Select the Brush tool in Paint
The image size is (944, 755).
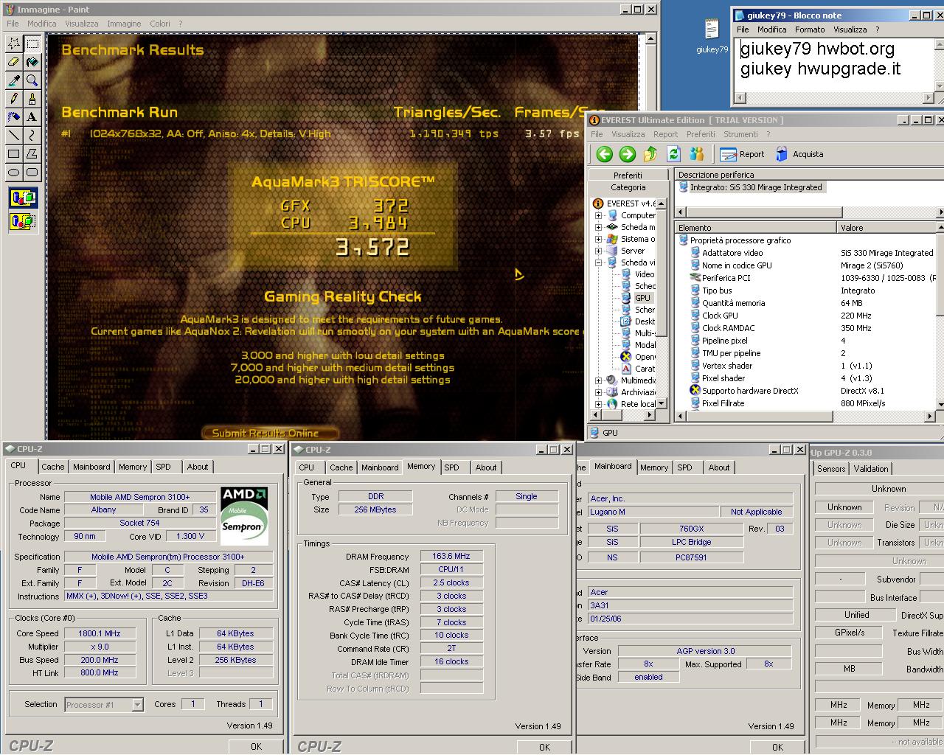point(32,99)
